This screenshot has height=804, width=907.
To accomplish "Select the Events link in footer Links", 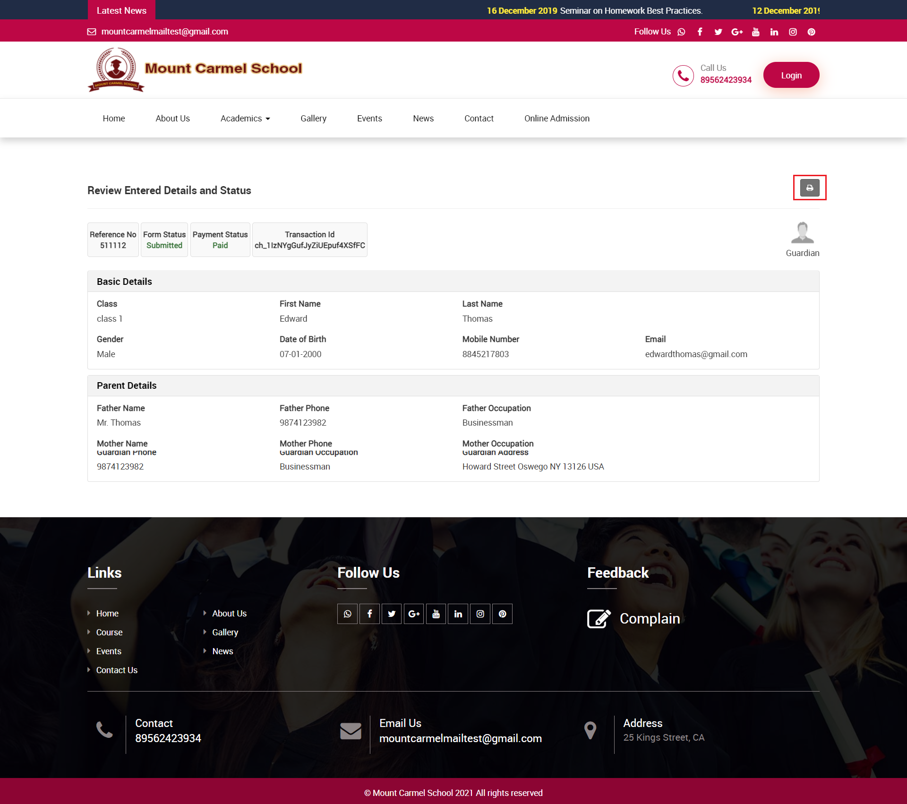I will 109,651.
